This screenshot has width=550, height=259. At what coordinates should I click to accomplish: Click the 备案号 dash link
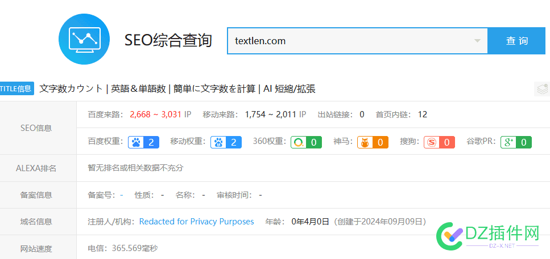[x=121, y=195]
